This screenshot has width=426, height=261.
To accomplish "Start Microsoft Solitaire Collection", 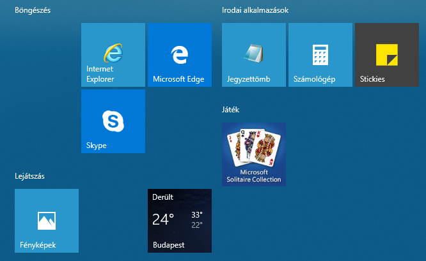I will pos(254,154).
